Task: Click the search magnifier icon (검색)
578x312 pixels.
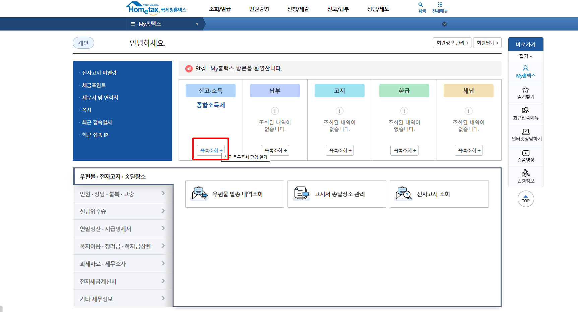Action: [x=421, y=6]
